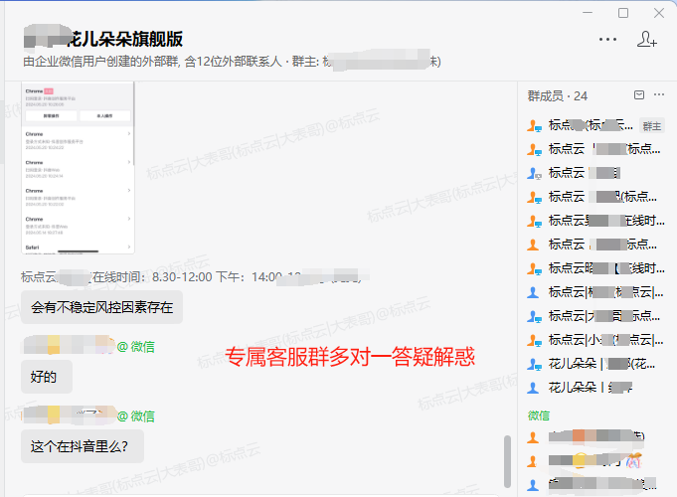Open the chat more options ellipsis
Screen dimensions: 677x497
pyautogui.click(x=607, y=40)
